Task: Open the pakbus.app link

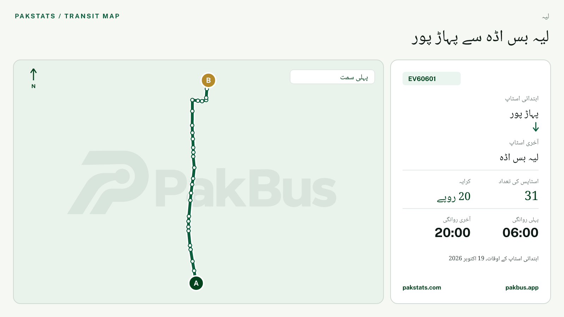Action: coord(522,287)
